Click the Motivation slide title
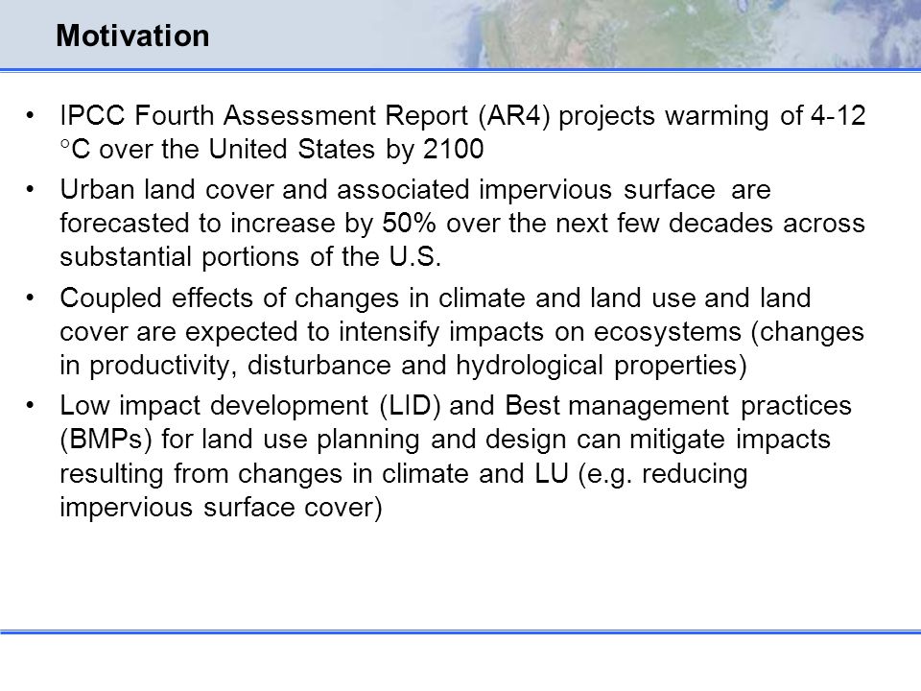This screenshot has width=921, height=691. (x=132, y=36)
